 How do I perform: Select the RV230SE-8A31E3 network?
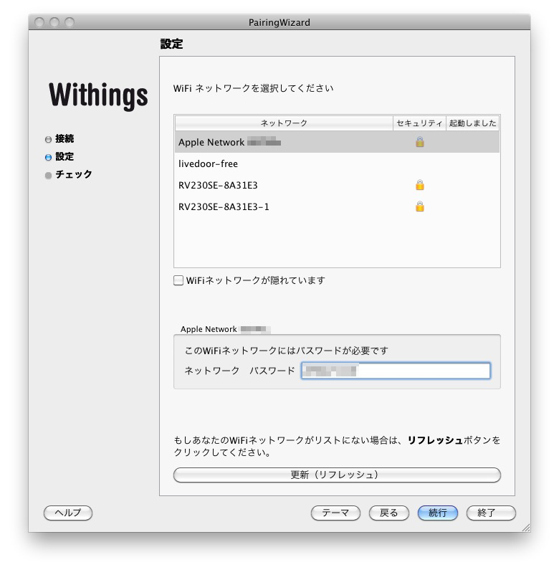[337, 185]
